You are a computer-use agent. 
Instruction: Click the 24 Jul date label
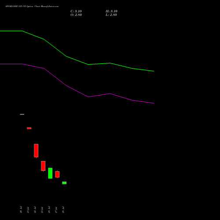[x=49, y=210]
